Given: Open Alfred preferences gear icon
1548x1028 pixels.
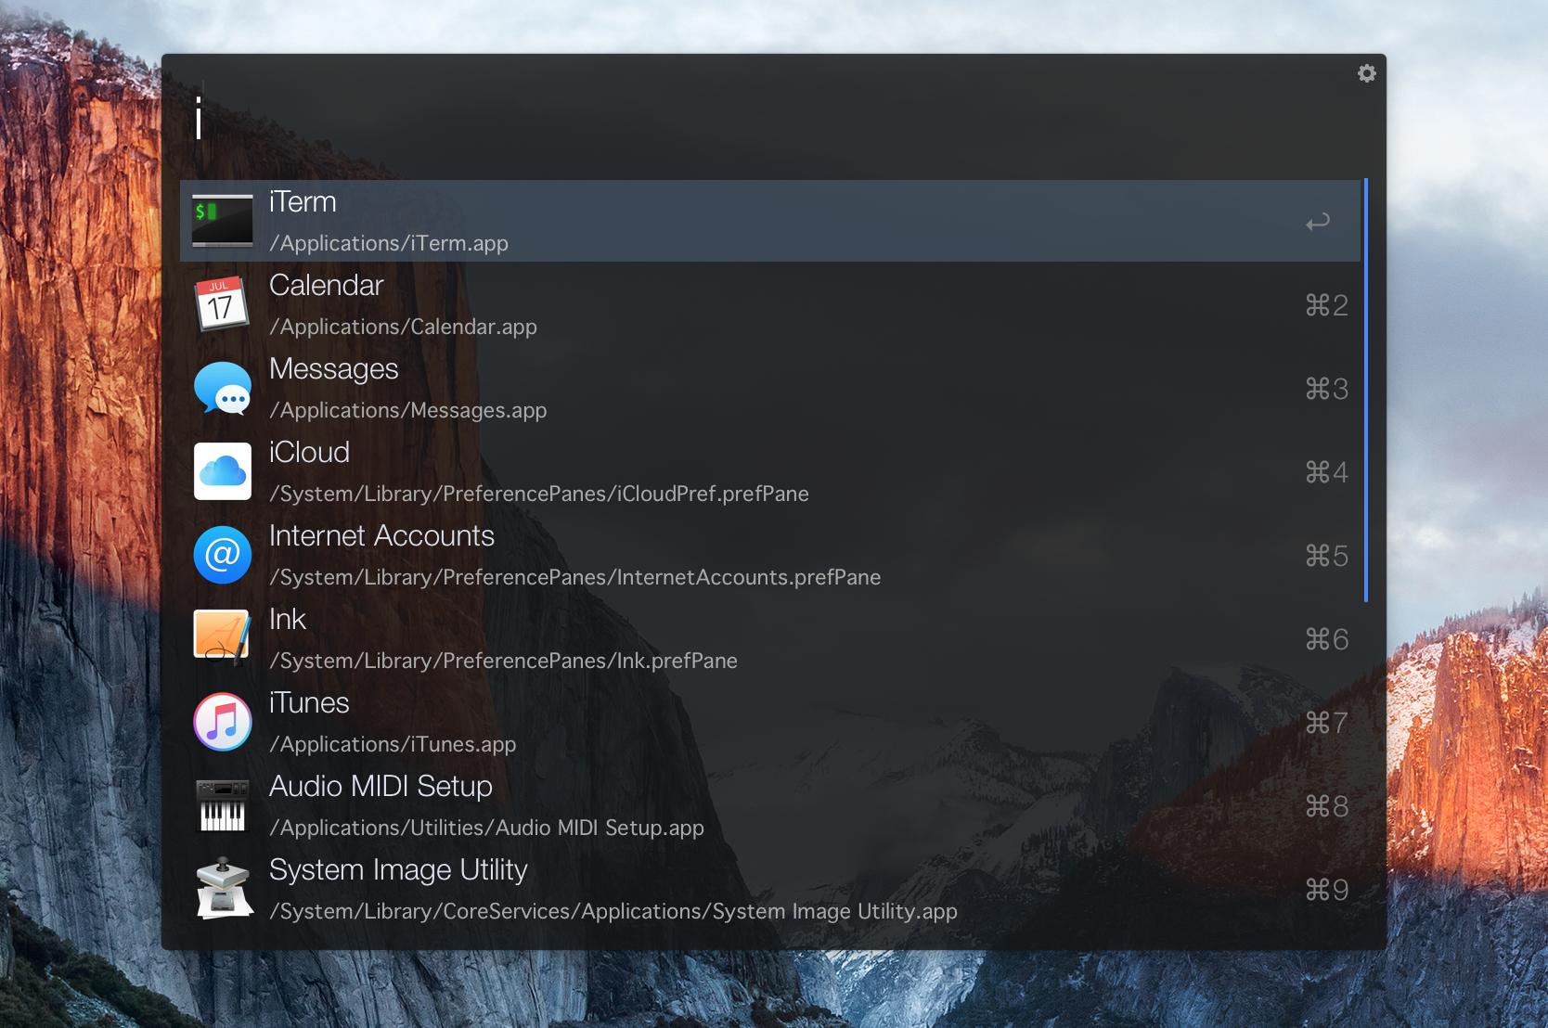Looking at the screenshot, I should pyautogui.click(x=1366, y=73).
